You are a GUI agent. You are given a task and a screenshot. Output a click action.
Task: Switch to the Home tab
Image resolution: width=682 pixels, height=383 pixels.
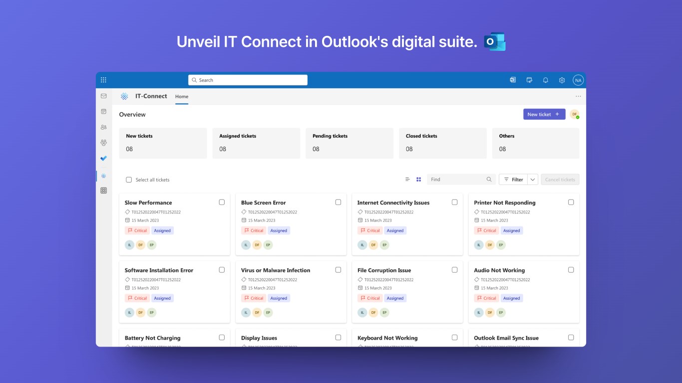pyautogui.click(x=182, y=96)
